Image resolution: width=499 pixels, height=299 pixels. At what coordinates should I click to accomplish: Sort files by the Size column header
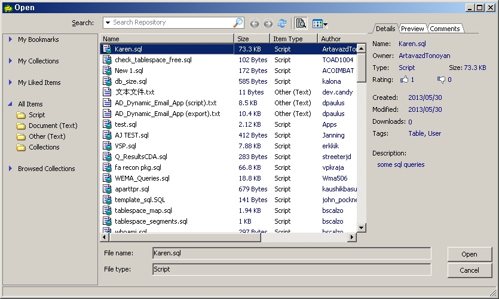click(252, 39)
